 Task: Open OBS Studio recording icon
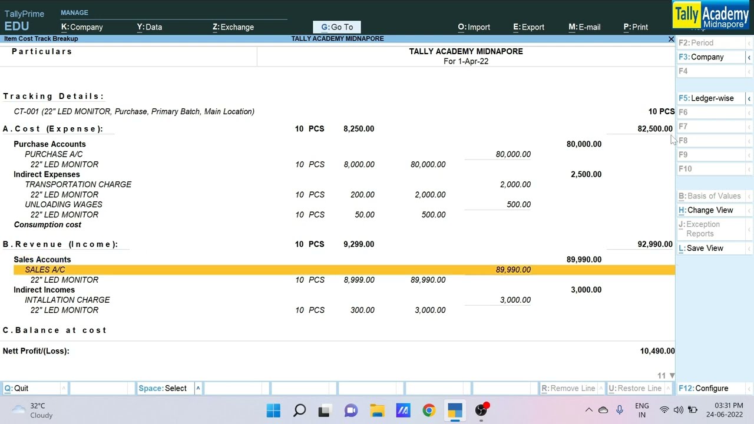(x=481, y=410)
